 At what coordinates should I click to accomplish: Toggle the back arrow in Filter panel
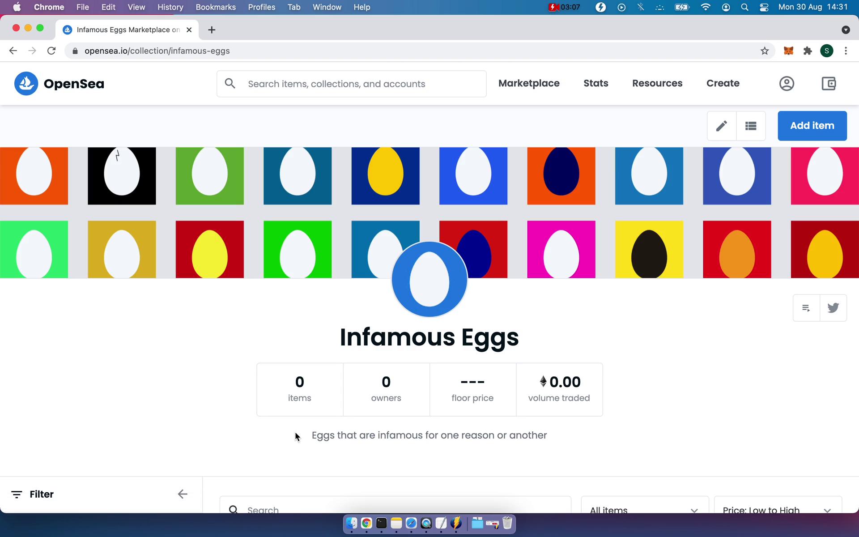(x=183, y=494)
